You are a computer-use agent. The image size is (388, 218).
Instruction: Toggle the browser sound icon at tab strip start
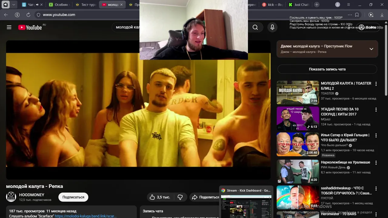click(6, 5)
